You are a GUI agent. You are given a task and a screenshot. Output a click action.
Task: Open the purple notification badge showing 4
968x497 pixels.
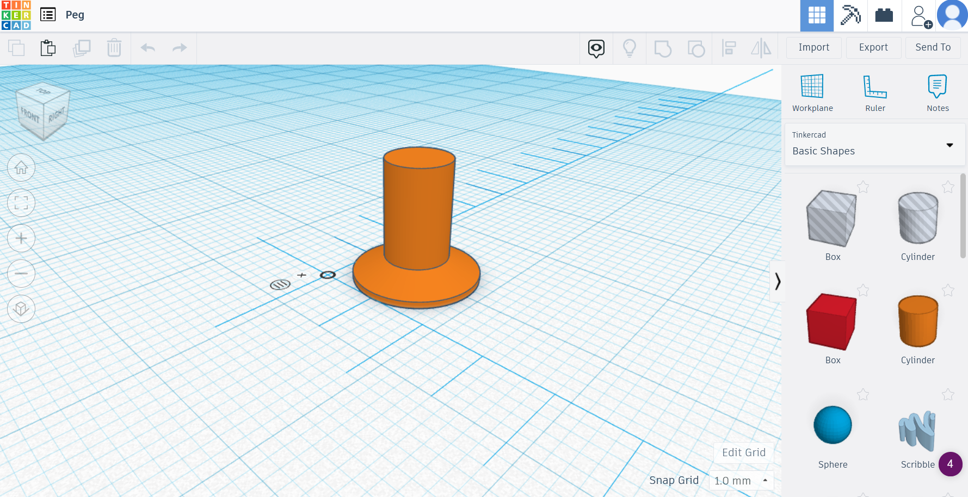(x=950, y=464)
